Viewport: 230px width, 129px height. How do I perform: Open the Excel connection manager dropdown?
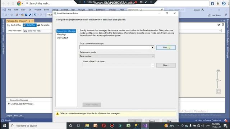pos(152,47)
